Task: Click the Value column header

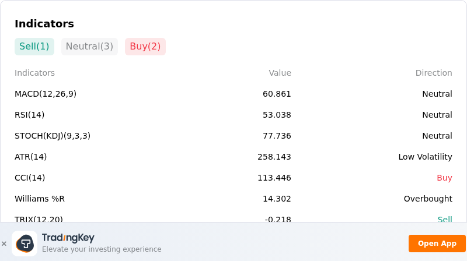Action: pos(280,73)
